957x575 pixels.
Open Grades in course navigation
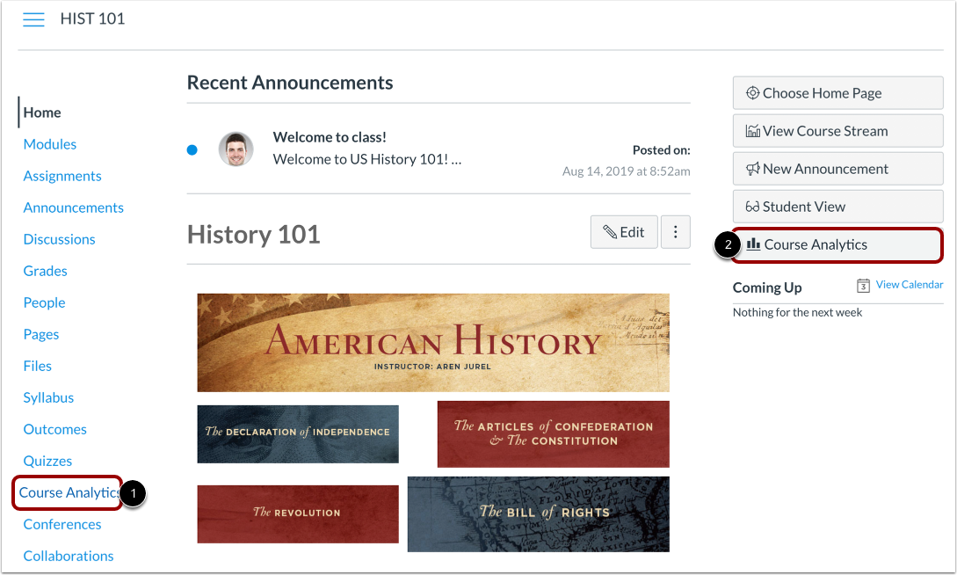click(45, 271)
